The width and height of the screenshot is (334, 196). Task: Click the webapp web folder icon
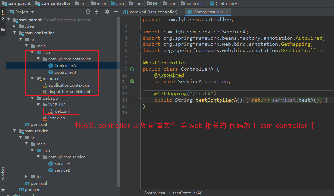tap(39, 98)
